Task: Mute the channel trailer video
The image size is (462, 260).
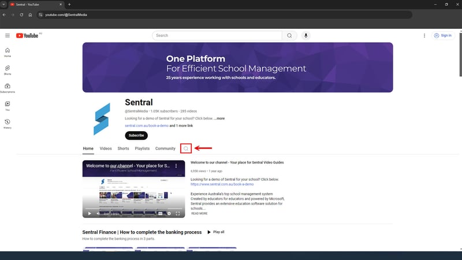Action: (98, 213)
